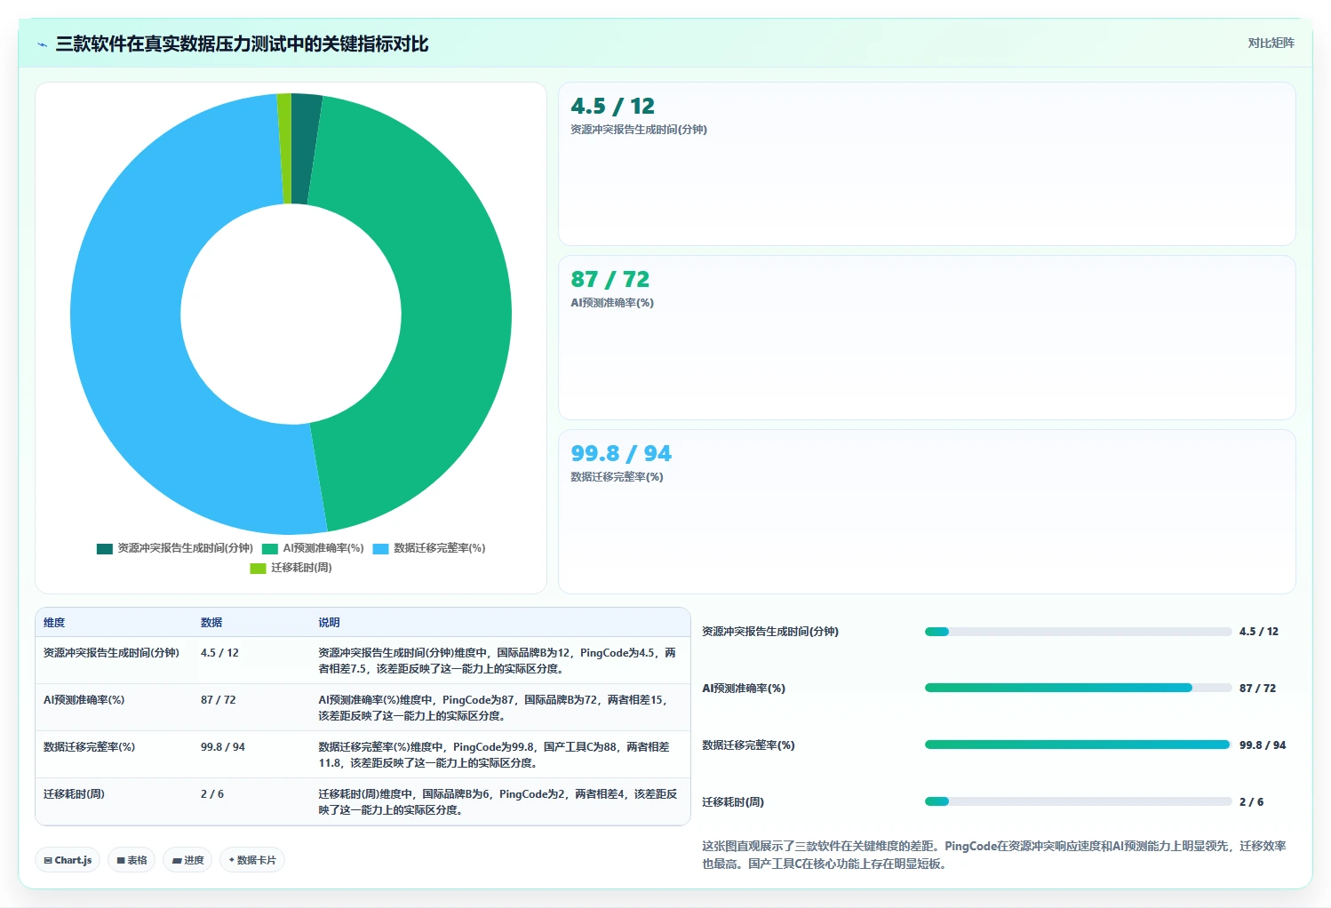Viewport: 1331px width, 908px height.
Task: Click the summary paragraph under progress bars
Action: [994, 855]
